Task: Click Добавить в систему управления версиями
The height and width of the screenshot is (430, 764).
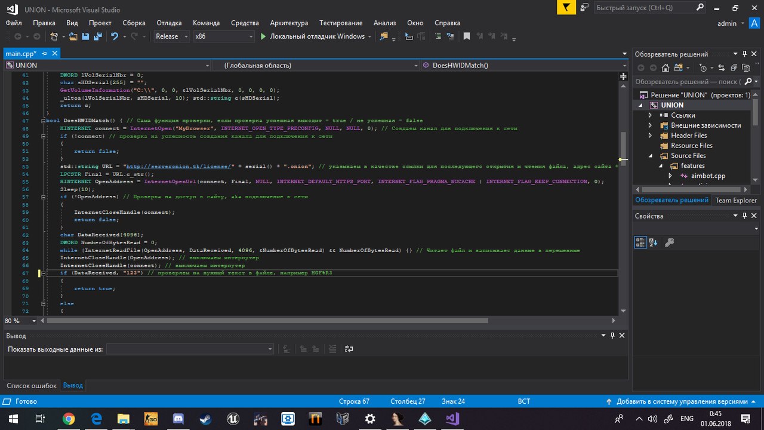Action: pos(682,401)
